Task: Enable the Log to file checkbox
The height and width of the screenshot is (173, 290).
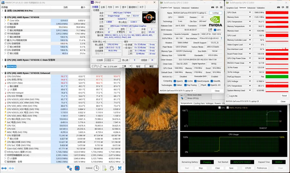Action: (x=228, y=96)
